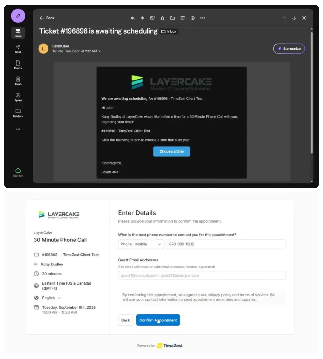
Task: Open Folders in the sidebar
Action: (18, 113)
